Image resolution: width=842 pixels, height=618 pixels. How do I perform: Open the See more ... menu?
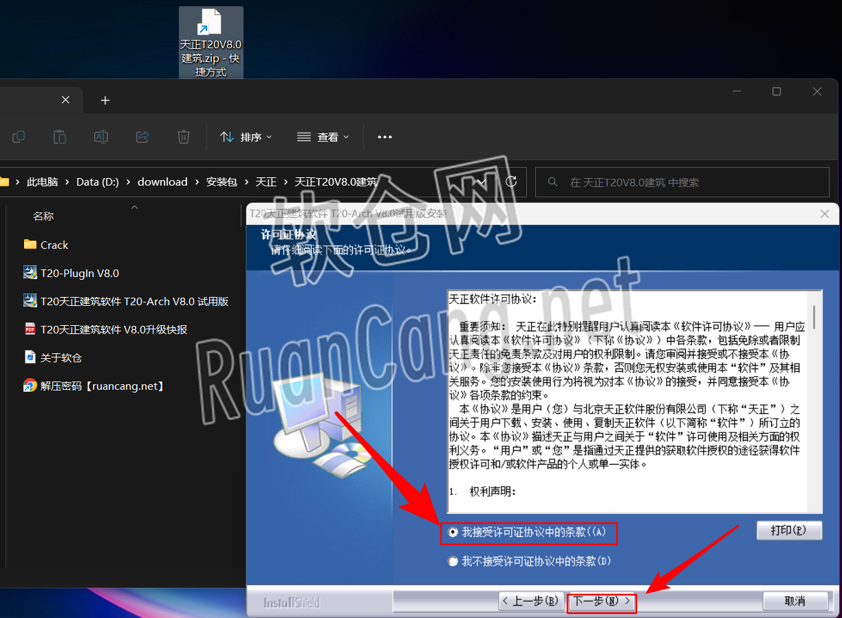(384, 137)
